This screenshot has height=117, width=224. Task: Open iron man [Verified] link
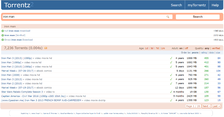(x=15, y=35)
